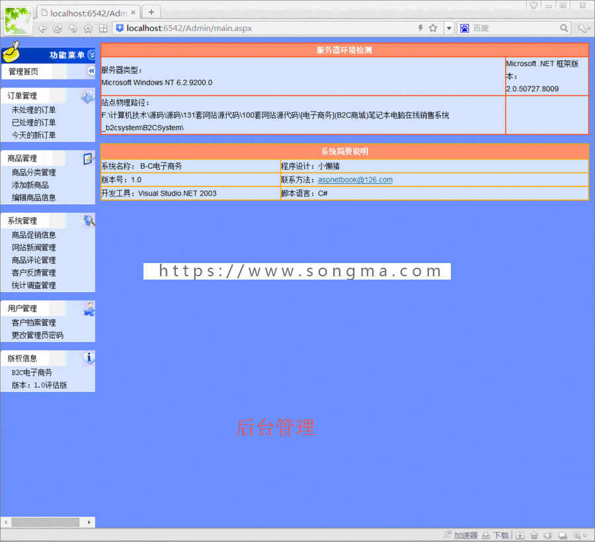Open 编辑商品信息

click(34, 198)
